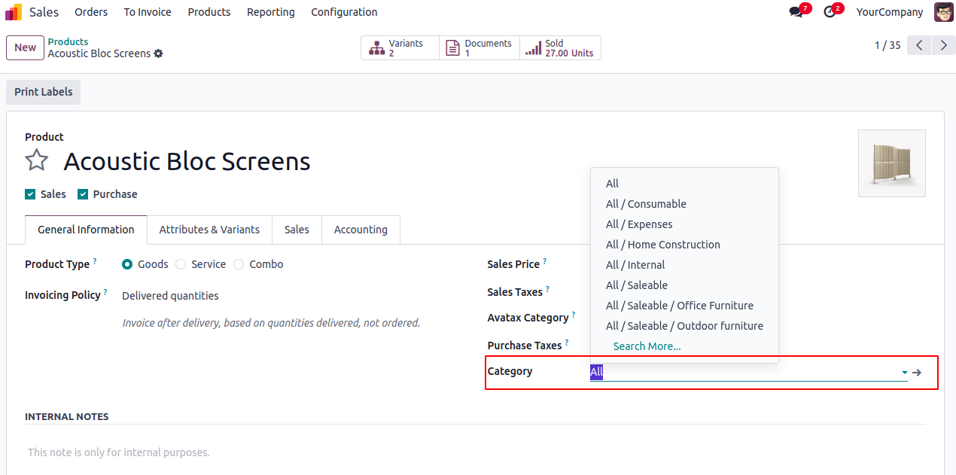Uncheck the Purchase checkbox

point(83,194)
